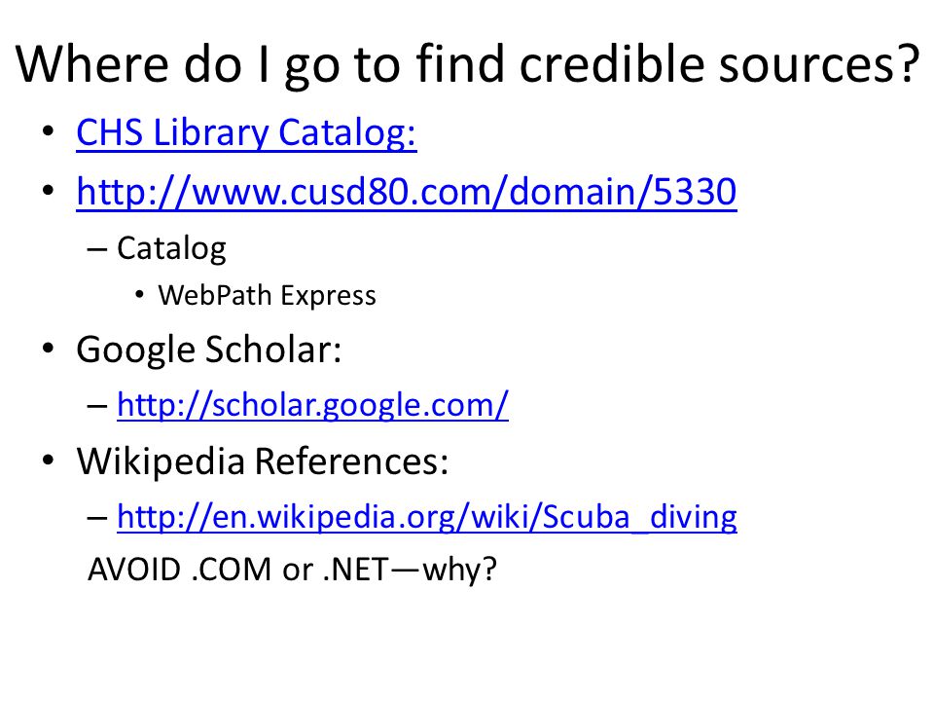Click the small bullet before WebPath Express

tap(139, 294)
